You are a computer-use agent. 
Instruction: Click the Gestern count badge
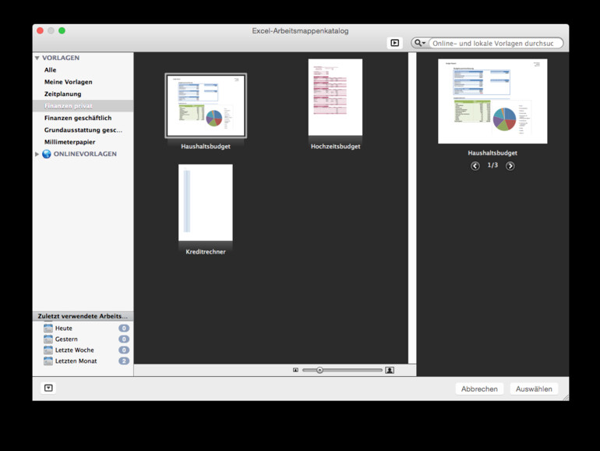[x=124, y=339]
